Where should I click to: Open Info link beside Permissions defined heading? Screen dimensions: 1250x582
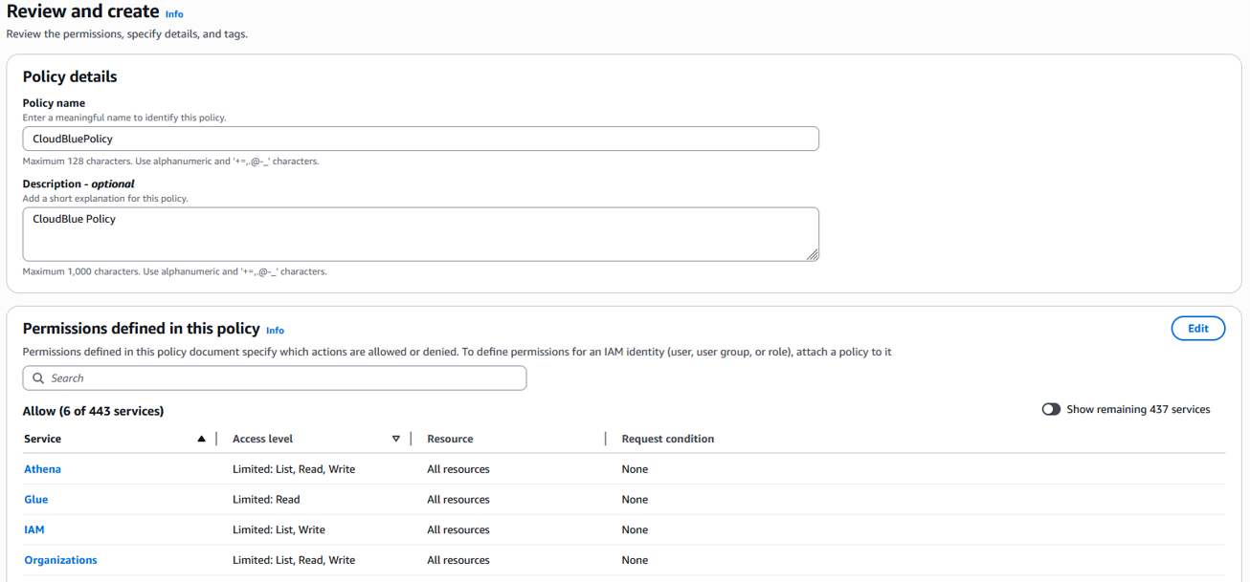pyautogui.click(x=275, y=331)
